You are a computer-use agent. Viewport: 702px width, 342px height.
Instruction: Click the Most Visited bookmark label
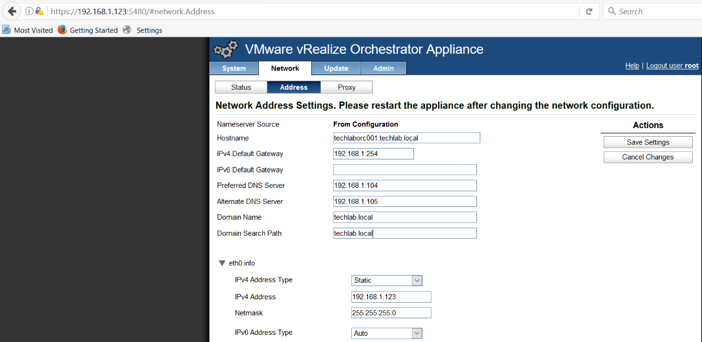pos(33,30)
